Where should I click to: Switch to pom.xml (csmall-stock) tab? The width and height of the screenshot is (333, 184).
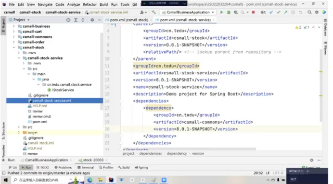click(x=129, y=20)
